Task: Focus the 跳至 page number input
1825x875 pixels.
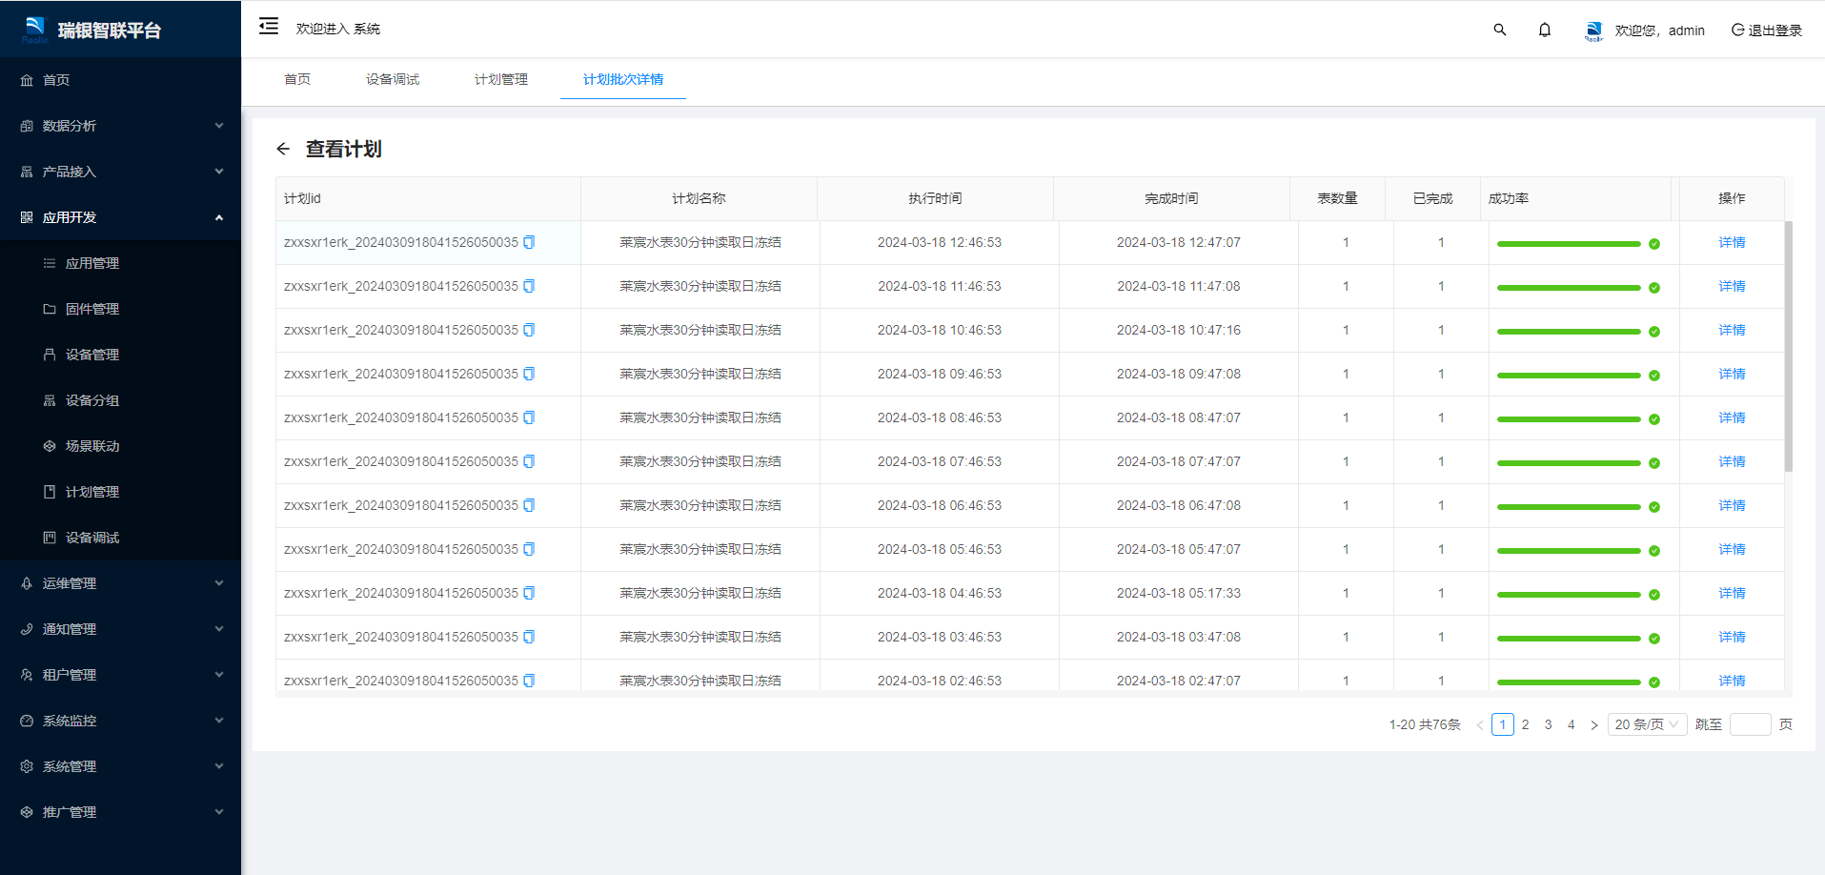Action: 1750,724
